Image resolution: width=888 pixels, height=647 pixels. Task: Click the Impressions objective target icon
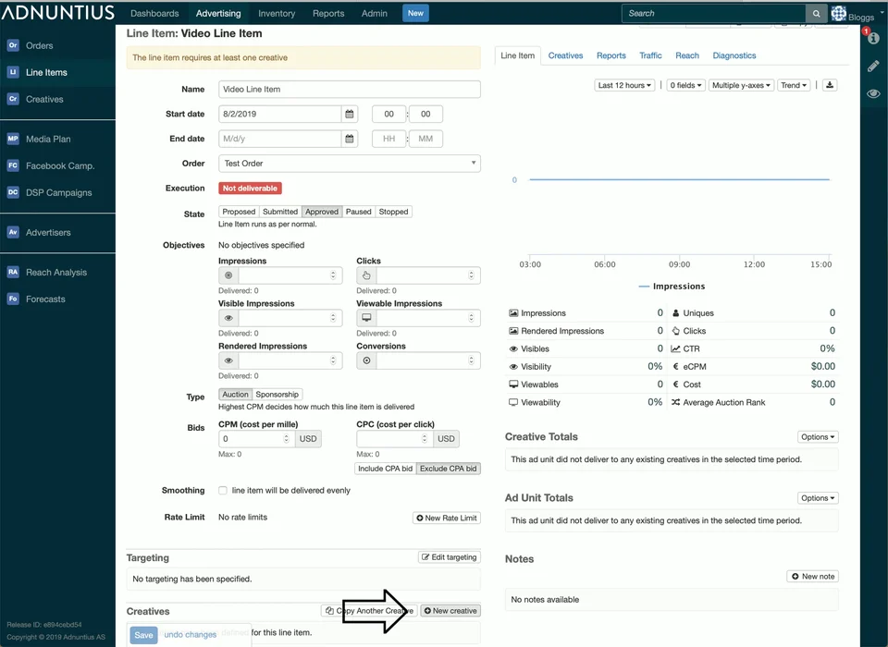pos(228,275)
